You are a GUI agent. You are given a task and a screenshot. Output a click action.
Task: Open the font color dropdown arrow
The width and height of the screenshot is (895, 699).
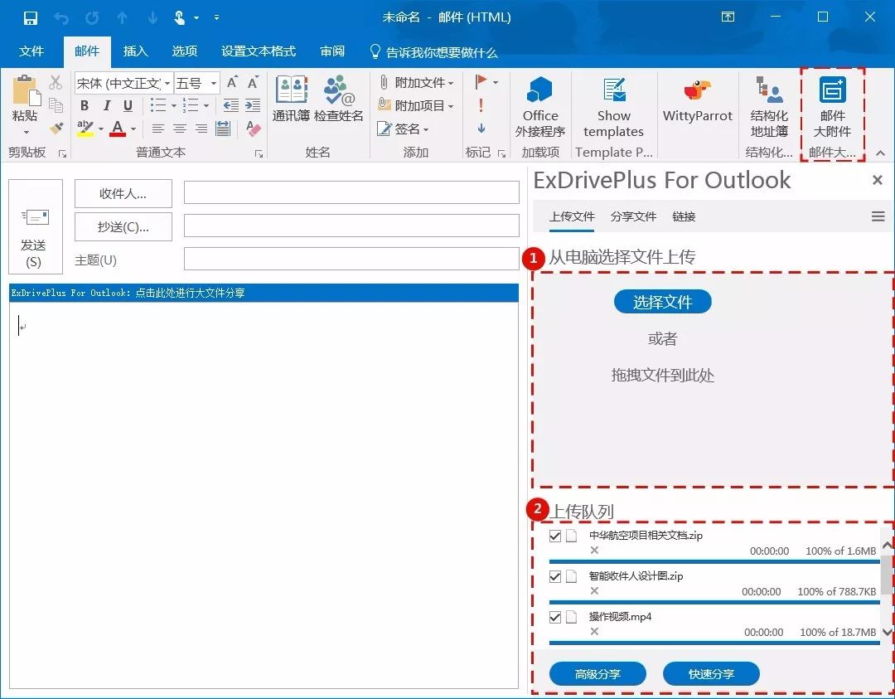pos(133,129)
